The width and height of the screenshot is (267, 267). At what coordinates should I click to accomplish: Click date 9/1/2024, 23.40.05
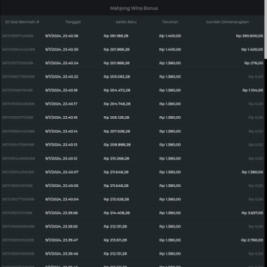[61, 186]
